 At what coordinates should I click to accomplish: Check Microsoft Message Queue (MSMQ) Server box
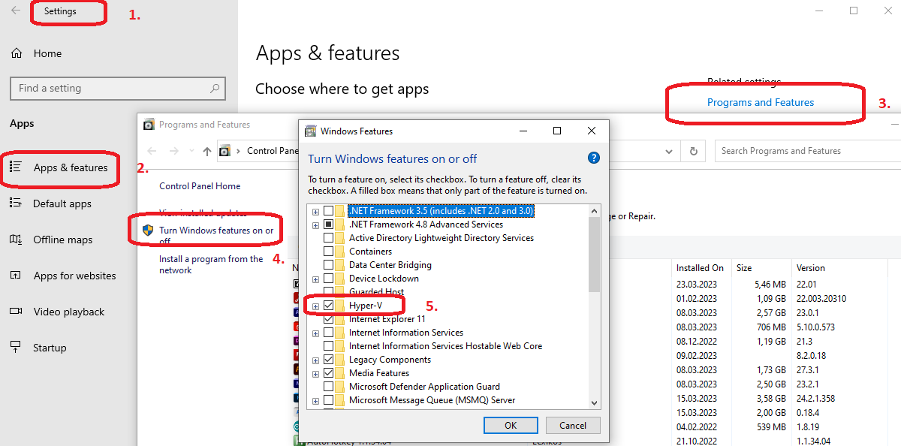pyautogui.click(x=328, y=400)
